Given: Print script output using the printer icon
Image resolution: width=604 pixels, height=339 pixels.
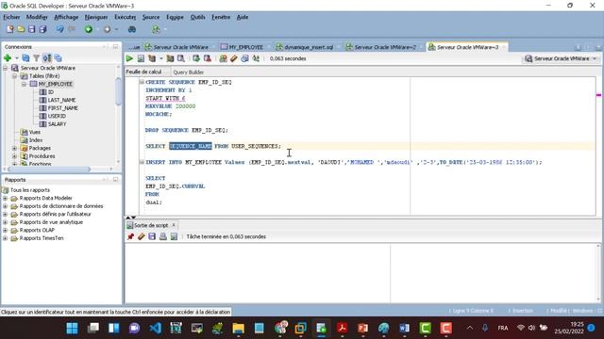Looking at the screenshot, I should pyautogui.click(x=163, y=236).
